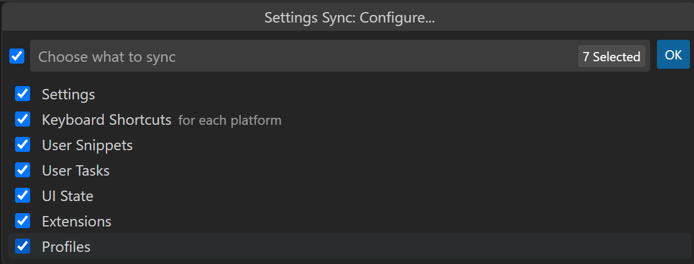Screen dimensions: 694x264
Task: Disable syncing via the User Snippets checkbox
Action: (23, 144)
